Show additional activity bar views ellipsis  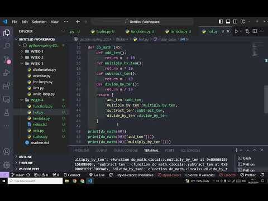pos(7,126)
